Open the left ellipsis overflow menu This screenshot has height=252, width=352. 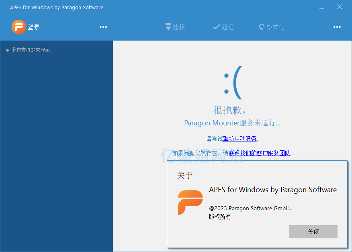(x=103, y=27)
